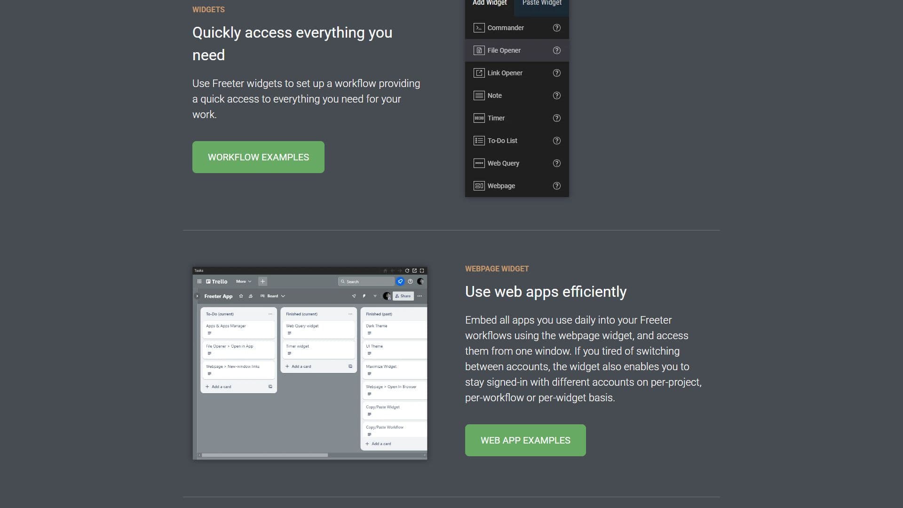Open the Copy/Paste Widget card
Viewport: 903px width, 508px height.
(395, 410)
